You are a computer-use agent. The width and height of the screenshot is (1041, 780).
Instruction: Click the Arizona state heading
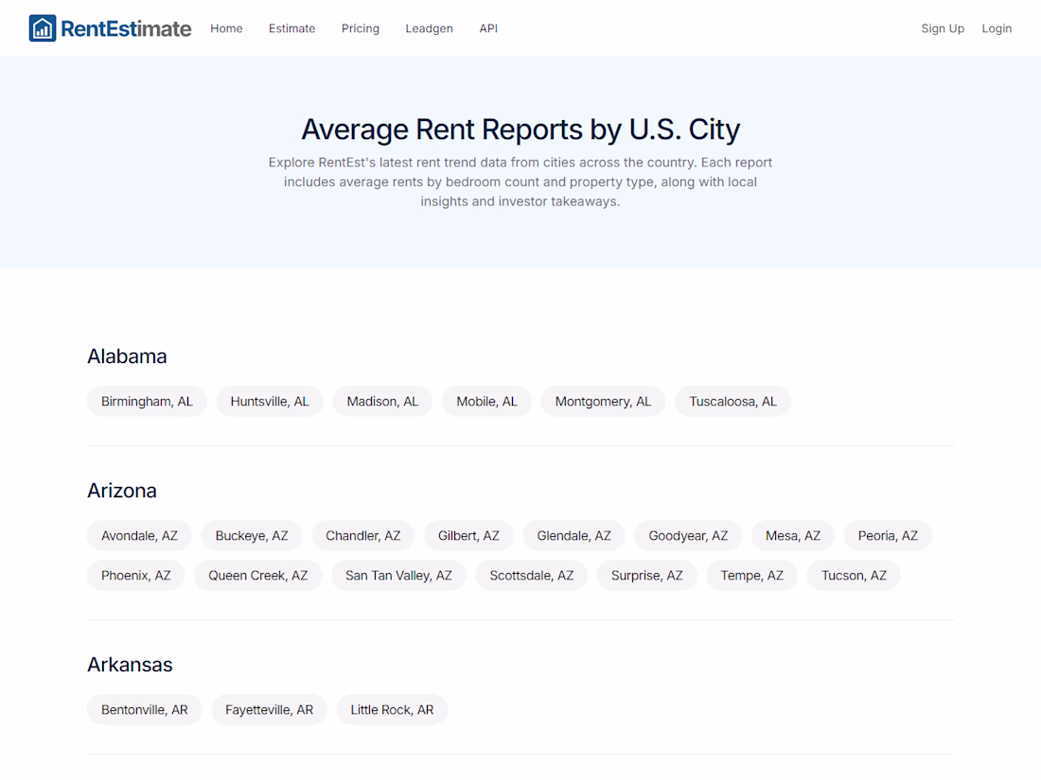pos(122,491)
